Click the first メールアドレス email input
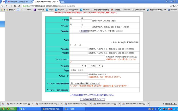The image size is (178, 111). click(88, 57)
